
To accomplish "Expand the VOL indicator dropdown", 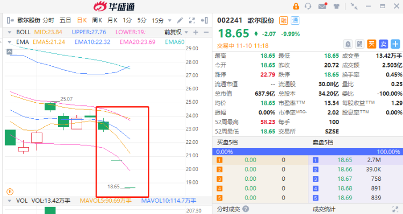I will (10, 201).
